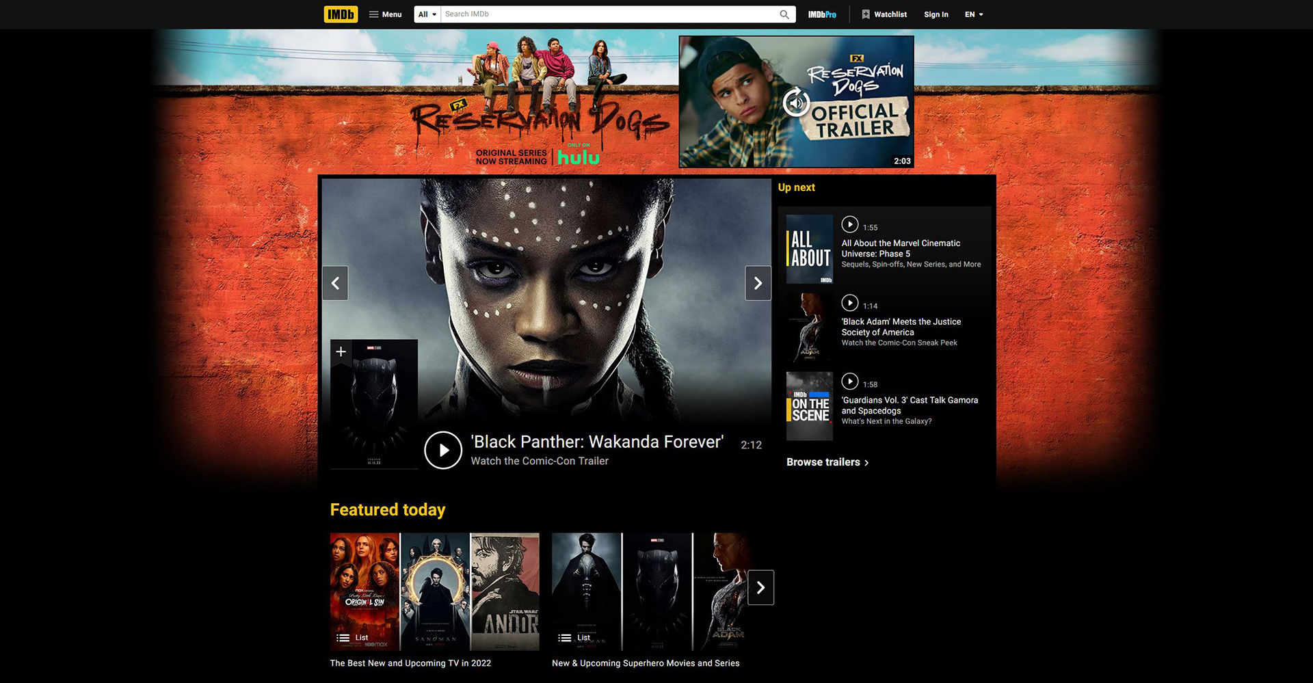
Task: Open 'Black Panther: Wakanda Forever' title text
Action: (x=597, y=442)
